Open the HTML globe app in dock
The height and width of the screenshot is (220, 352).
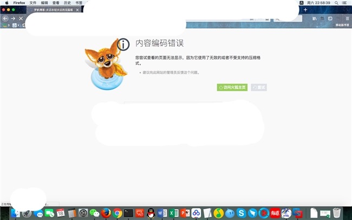tap(286, 213)
